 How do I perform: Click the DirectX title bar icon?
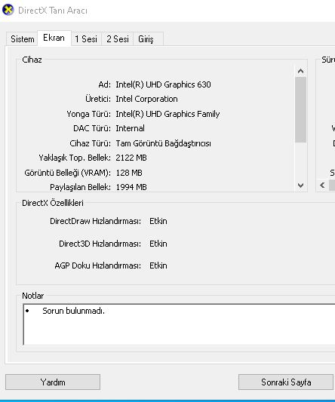pos(8,10)
